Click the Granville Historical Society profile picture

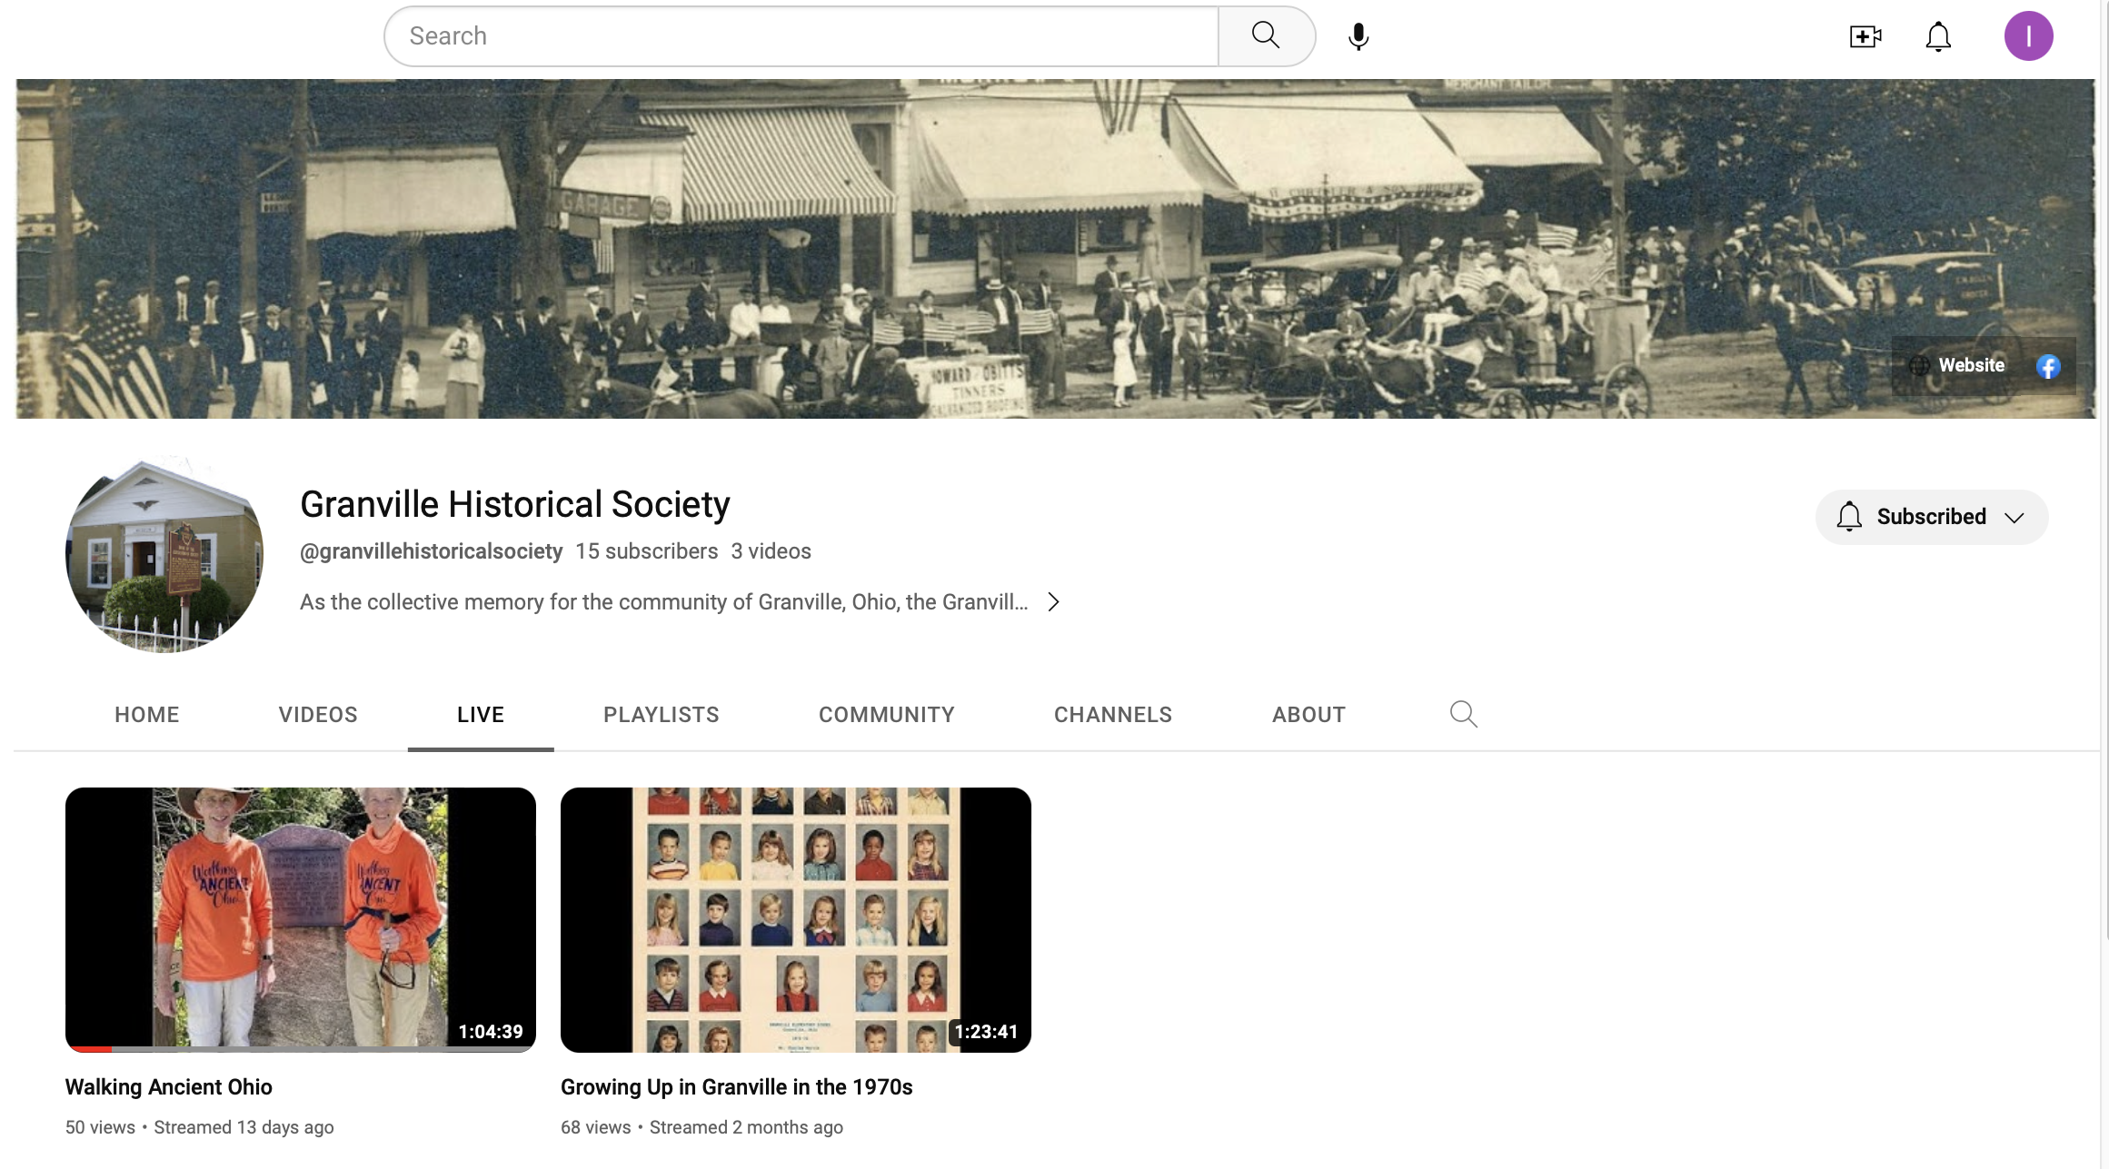coord(164,554)
